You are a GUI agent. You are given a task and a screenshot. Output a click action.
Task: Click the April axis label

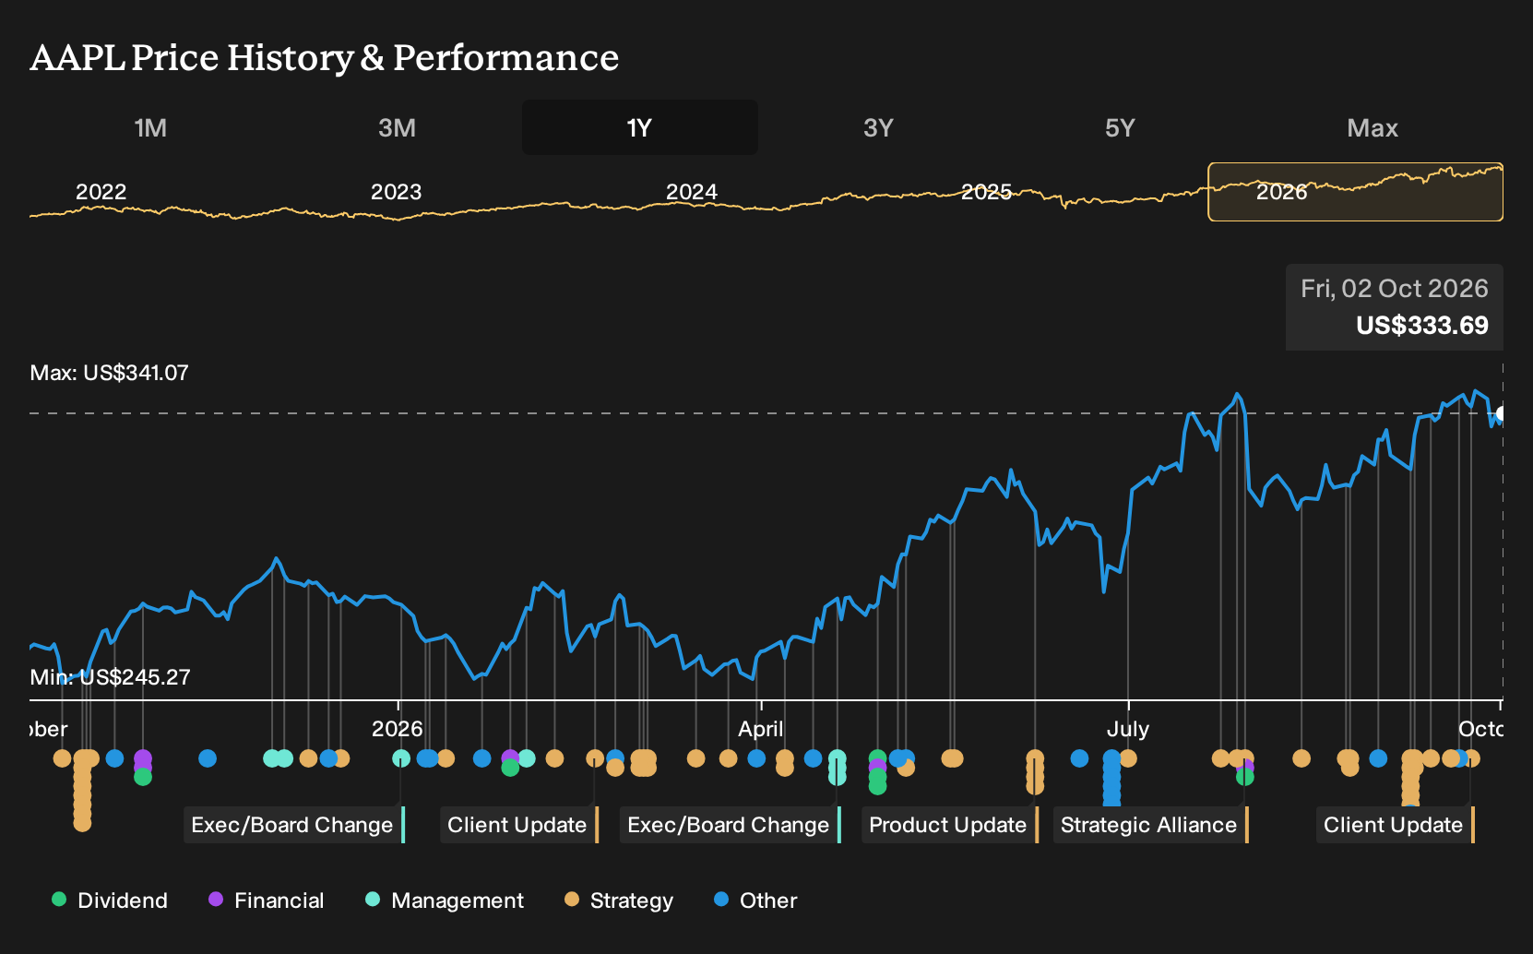click(x=760, y=729)
